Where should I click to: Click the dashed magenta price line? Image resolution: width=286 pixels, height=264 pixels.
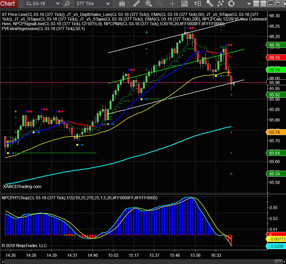tap(133, 82)
